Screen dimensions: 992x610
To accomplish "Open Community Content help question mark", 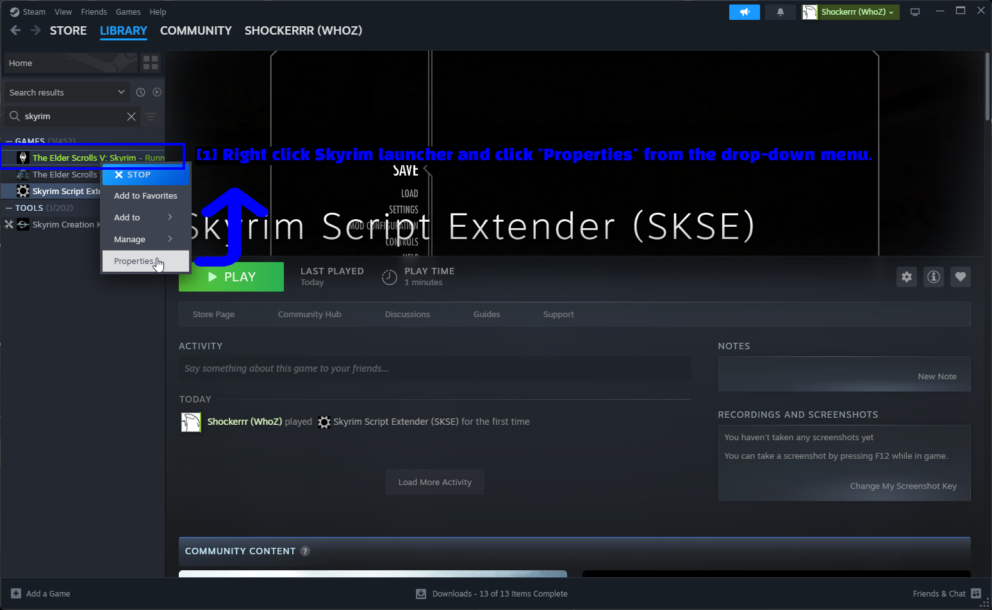I will [305, 551].
